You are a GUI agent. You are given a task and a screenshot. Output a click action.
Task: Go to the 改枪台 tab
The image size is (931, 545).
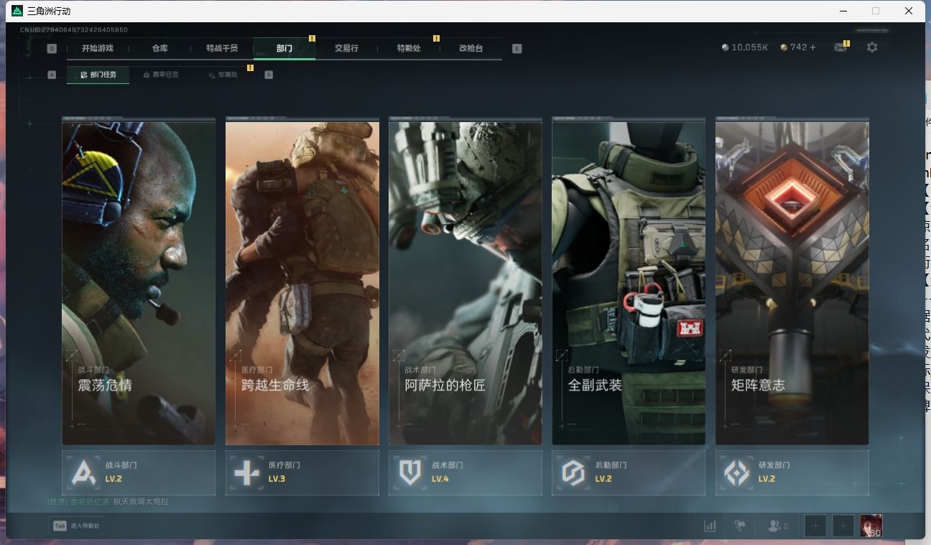(x=471, y=48)
